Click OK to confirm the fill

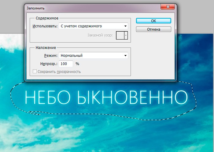(x=153, y=21)
